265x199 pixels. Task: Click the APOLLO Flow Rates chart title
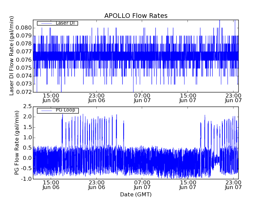[136, 16]
